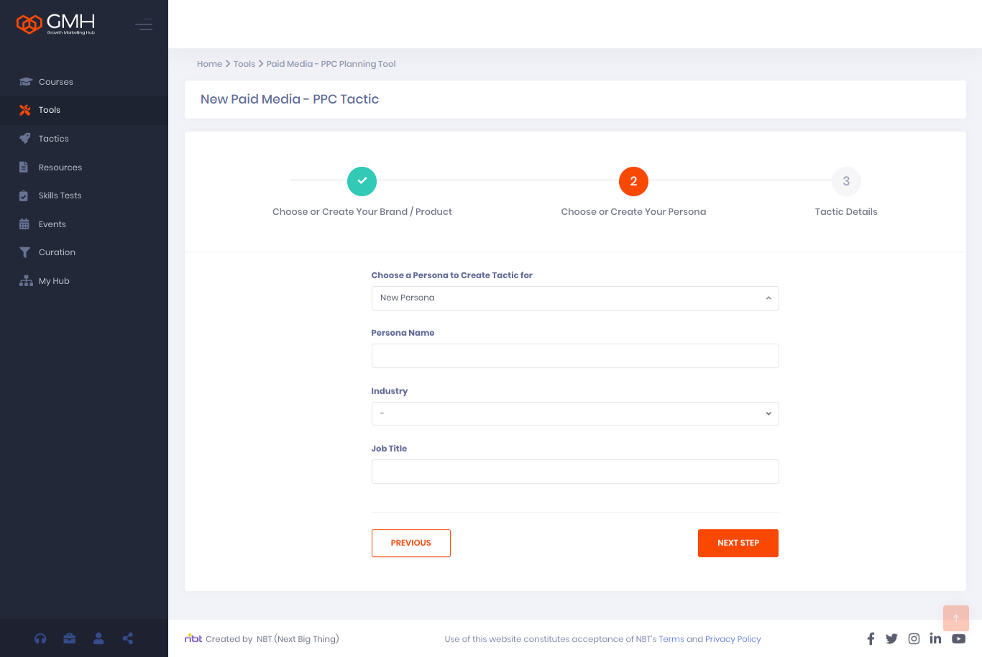Open the Privacy Policy link
Screen dimensions: 982x657
point(733,639)
